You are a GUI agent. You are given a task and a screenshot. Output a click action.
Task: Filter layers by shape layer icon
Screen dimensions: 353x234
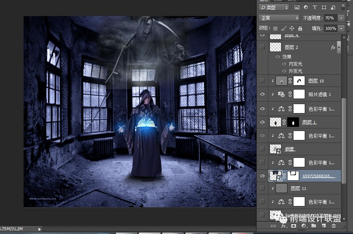pos(324,7)
